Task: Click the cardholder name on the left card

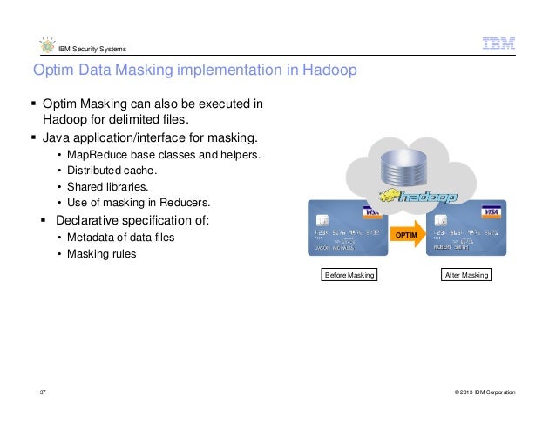Action: click(335, 248)
